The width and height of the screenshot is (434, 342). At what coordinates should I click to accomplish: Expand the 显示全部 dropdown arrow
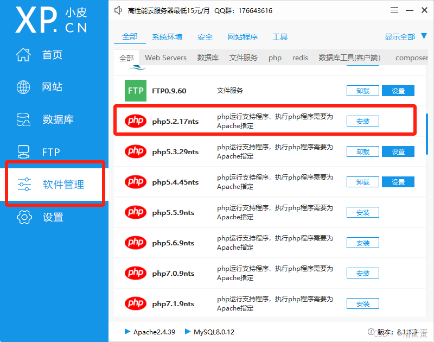coord(424,36)
